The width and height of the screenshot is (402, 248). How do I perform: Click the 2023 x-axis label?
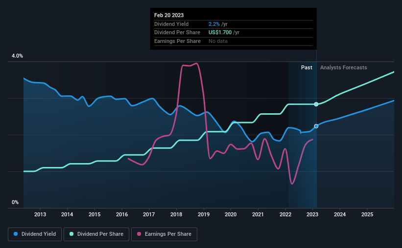tap(312, 214)
